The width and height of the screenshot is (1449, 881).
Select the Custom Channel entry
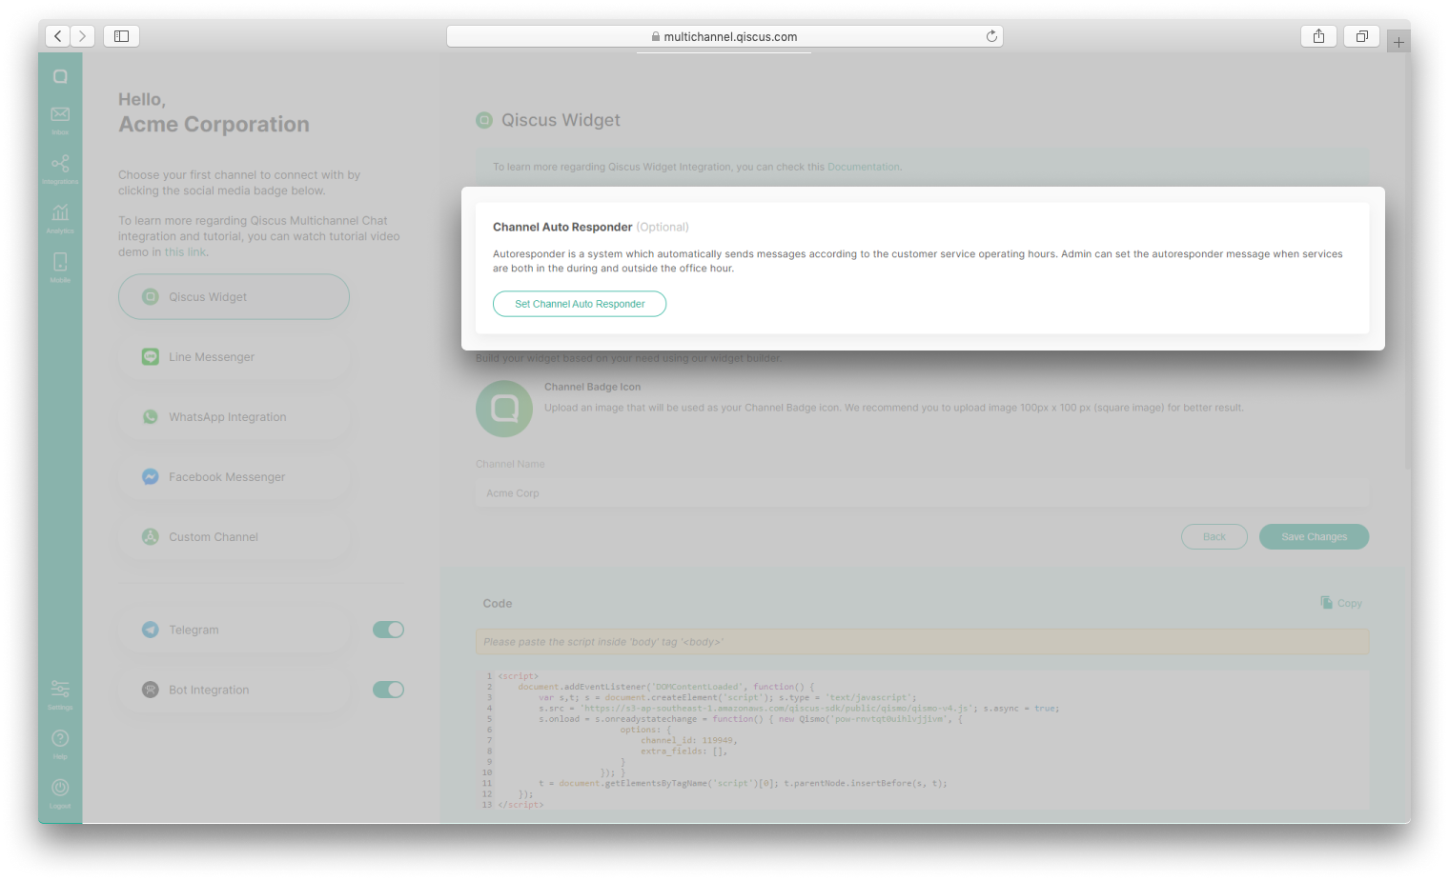pos(234,536)
